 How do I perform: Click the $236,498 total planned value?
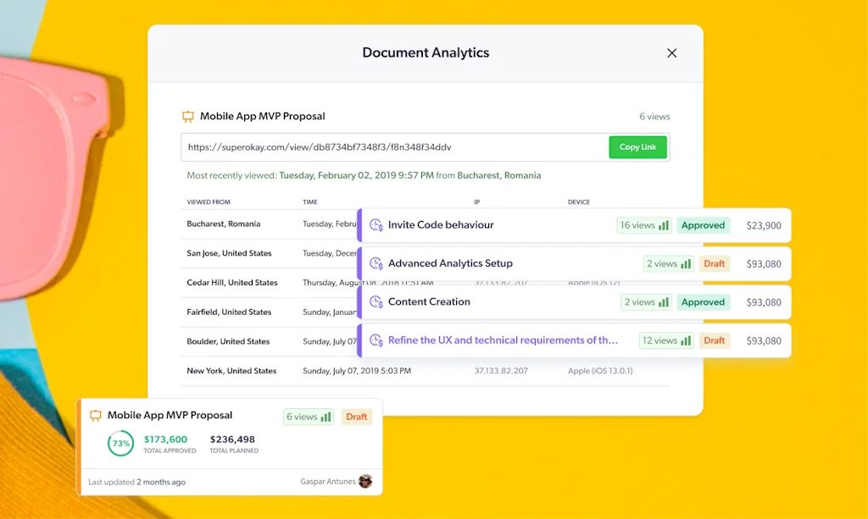pos(232,439)
